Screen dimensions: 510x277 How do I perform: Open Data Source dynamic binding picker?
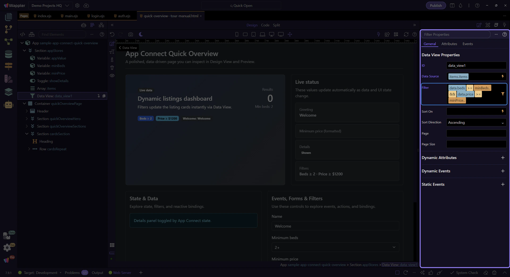[503, 76]
